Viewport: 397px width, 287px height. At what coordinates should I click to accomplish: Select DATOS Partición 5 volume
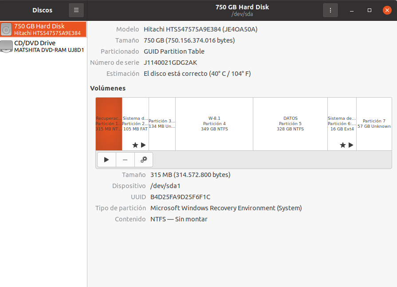point(290,124)
